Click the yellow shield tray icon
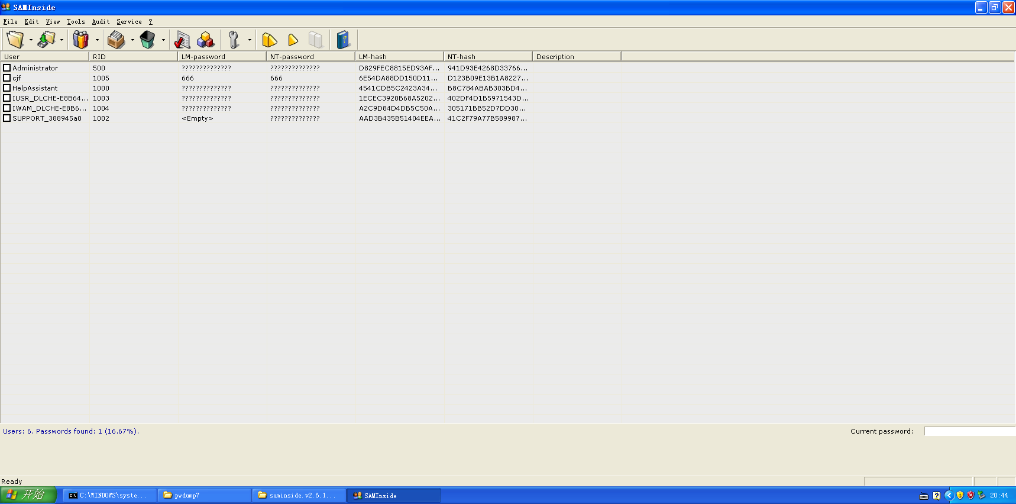Screen dimensions: 1016x504 (960, 495)
